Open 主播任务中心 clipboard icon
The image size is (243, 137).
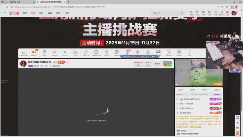coord(96,53)
